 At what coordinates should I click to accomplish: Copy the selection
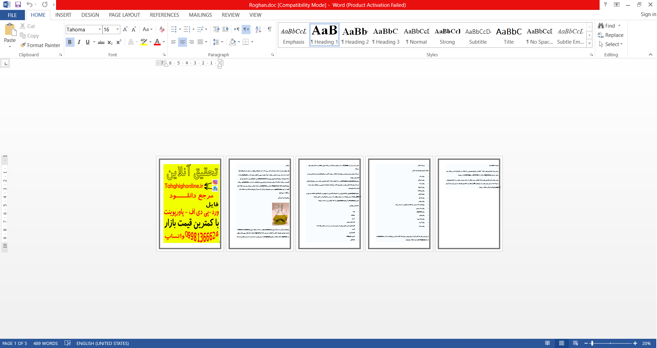tap(29, 36)
